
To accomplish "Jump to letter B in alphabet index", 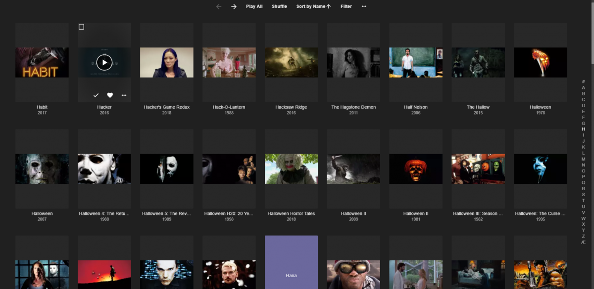I will (583, 93).
